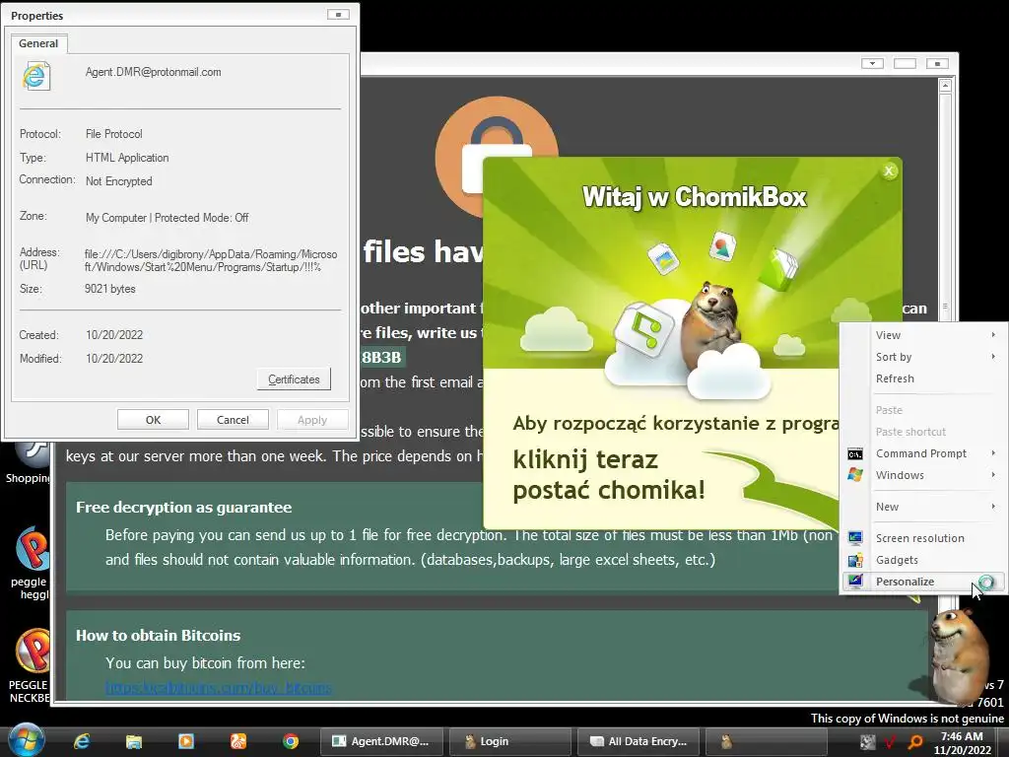Choose Refresh in the desktop context menu
The image size is (1009, 757).
pos(924,378)
